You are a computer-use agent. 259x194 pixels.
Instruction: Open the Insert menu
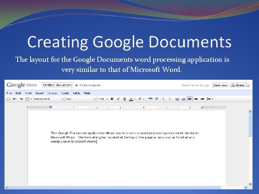coord(40,93)
